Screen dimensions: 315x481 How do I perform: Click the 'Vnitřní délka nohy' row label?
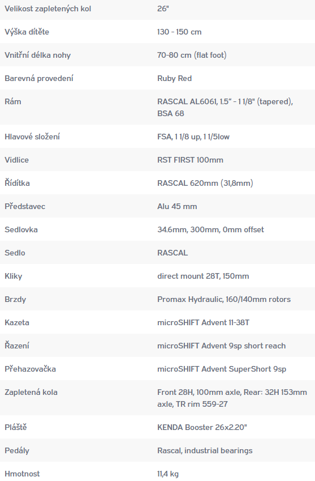click(x=38, y=55)
